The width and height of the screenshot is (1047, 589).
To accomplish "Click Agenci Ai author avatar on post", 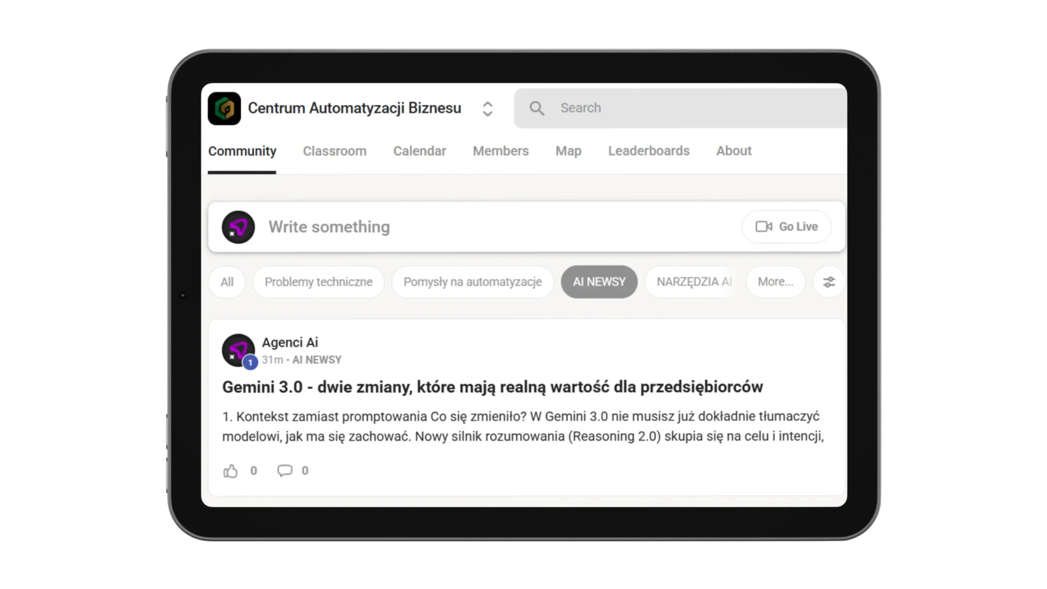I will pyautogui.click(x=238, y=351).
